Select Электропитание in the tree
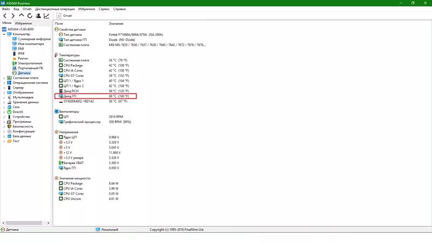Viewport: 432px width, 243px height. coord(28,63)
